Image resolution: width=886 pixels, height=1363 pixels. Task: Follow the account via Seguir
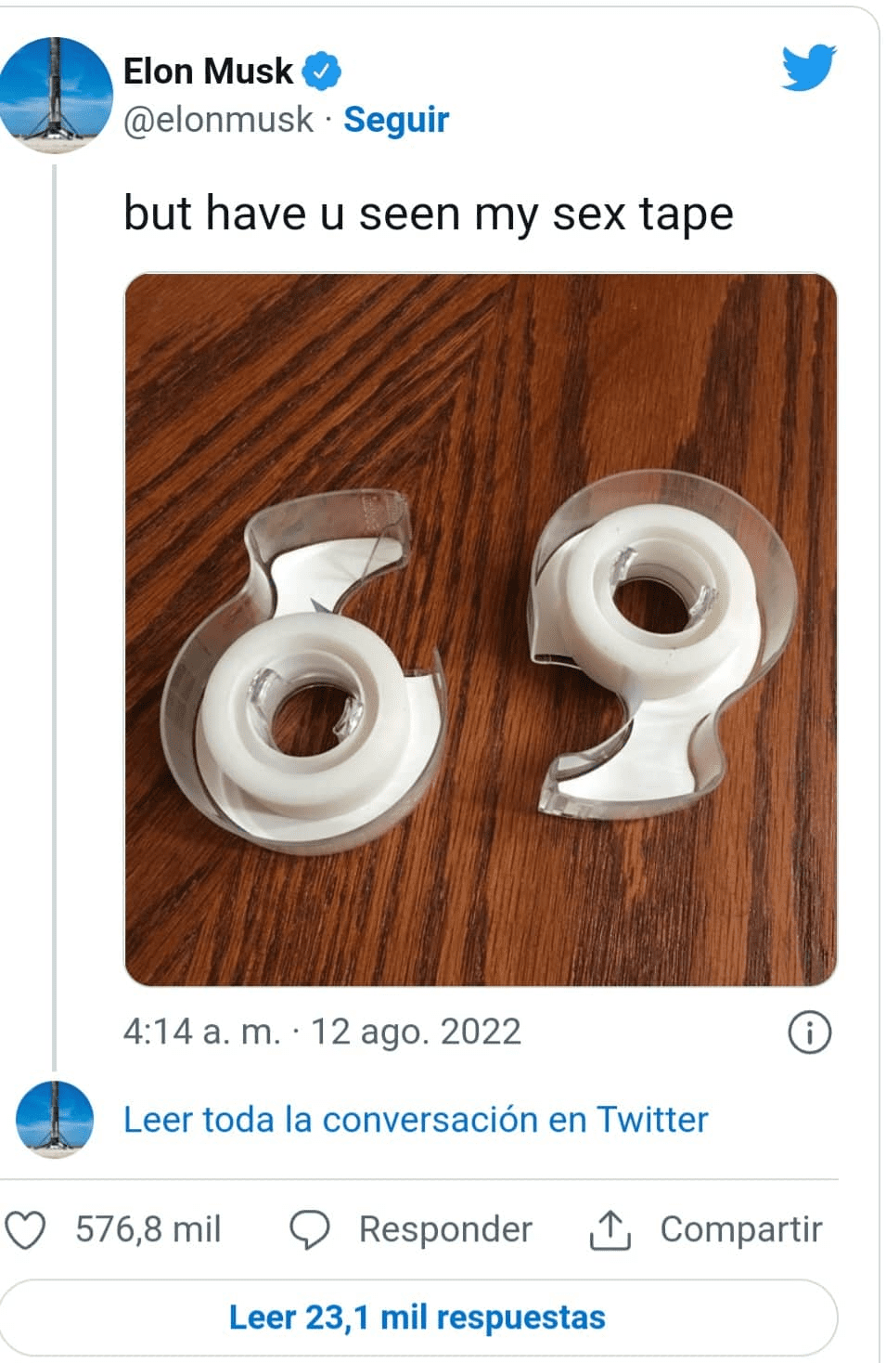[x=396, y=120]
